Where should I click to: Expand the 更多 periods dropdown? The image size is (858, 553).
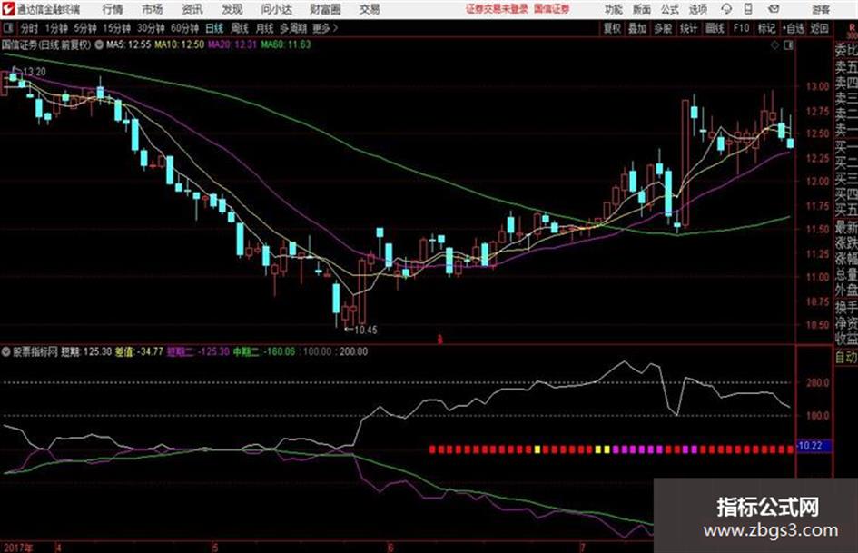pyautogui.click(x=325, y=28)
